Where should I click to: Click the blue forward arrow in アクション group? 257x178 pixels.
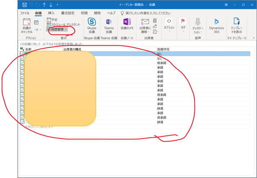click(36, 30)
